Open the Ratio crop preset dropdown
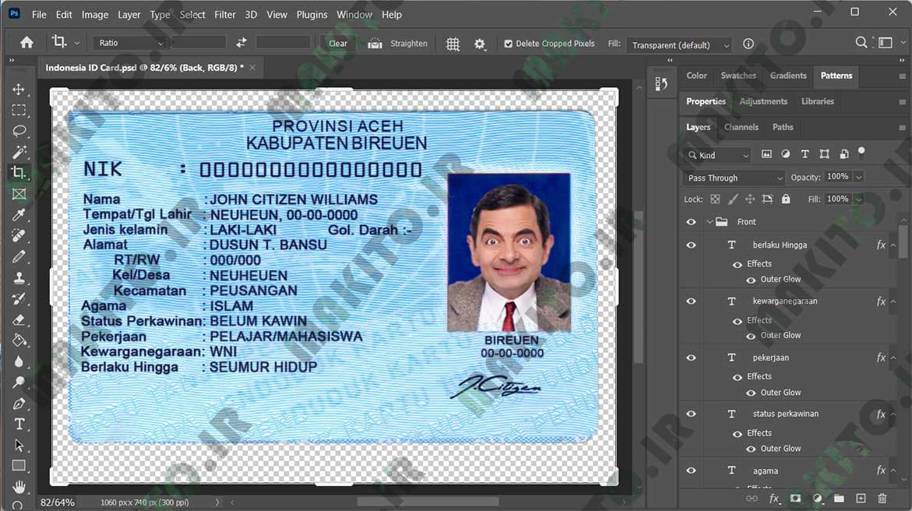The width and height of the screenshot is (912, 511). [x=130, y=43]
